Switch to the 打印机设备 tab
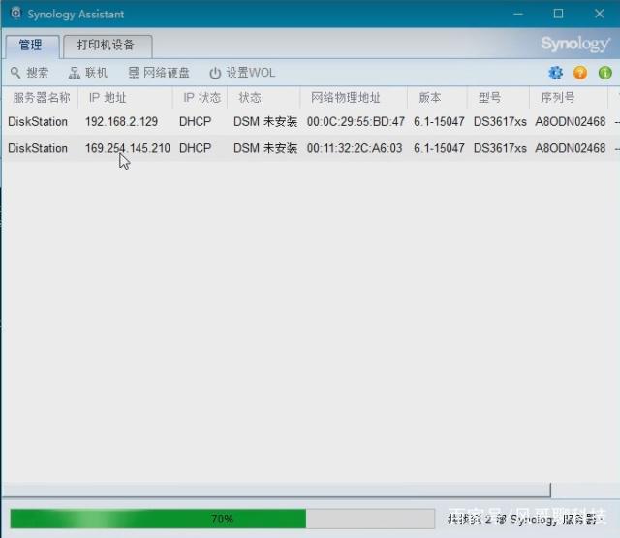The height and width of the screenshot is (538, 620). click(108, 46)
